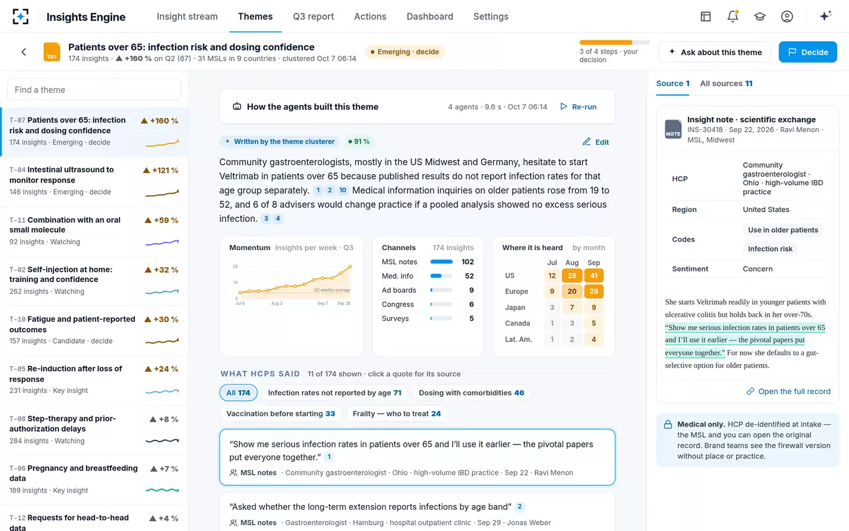This screenshot has width=849, height=531.
Task: Click the lock icon in Medical only notice
Action: tap(668, 425)
